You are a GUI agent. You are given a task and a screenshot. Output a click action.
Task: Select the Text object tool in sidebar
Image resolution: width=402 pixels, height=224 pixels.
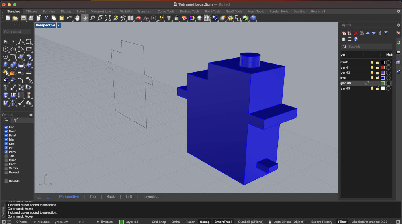(6, 88)
